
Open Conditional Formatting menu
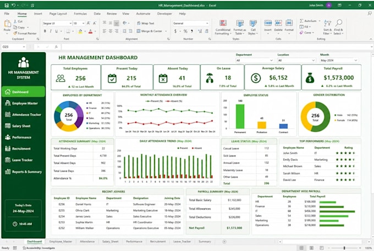(223, 27)
